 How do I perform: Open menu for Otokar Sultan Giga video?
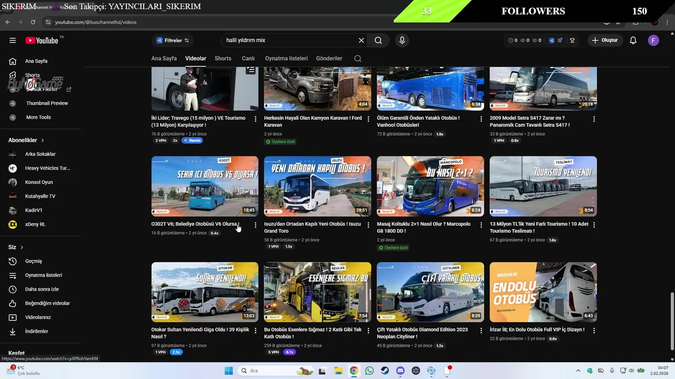click(255, 331)
